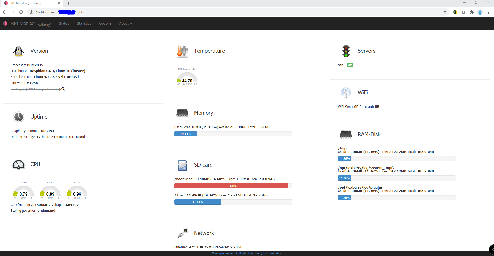Click the Network cable icon
This screenshot has width=494, height=256.
[x=182, y=233]
